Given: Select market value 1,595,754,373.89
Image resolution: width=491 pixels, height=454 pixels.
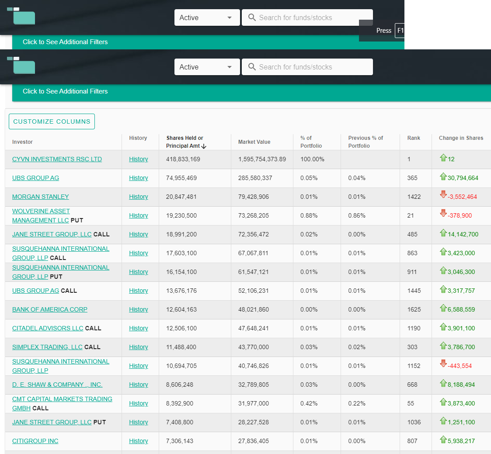Looking at the screenshot, I should (x=262, y=159).
